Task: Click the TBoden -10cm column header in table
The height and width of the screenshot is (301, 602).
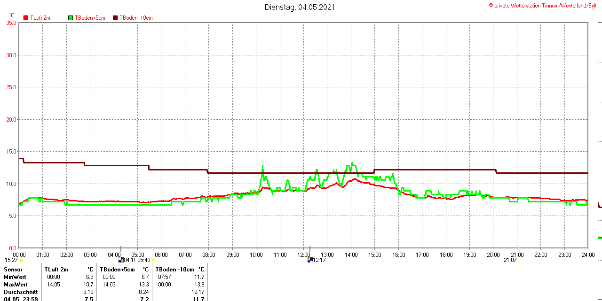Action: point(174,270)
